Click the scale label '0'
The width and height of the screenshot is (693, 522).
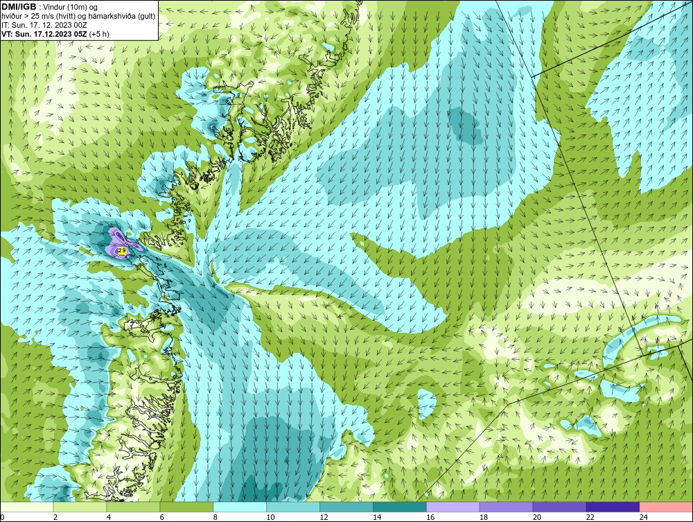[x=3, y=517]
